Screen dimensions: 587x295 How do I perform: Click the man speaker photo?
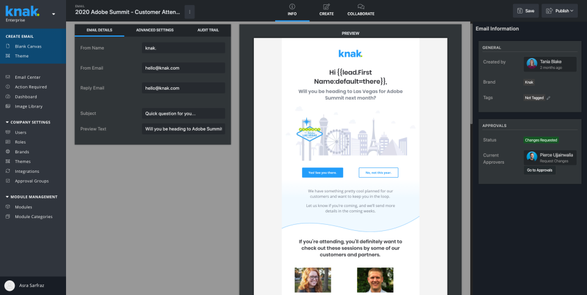(375, 280)
